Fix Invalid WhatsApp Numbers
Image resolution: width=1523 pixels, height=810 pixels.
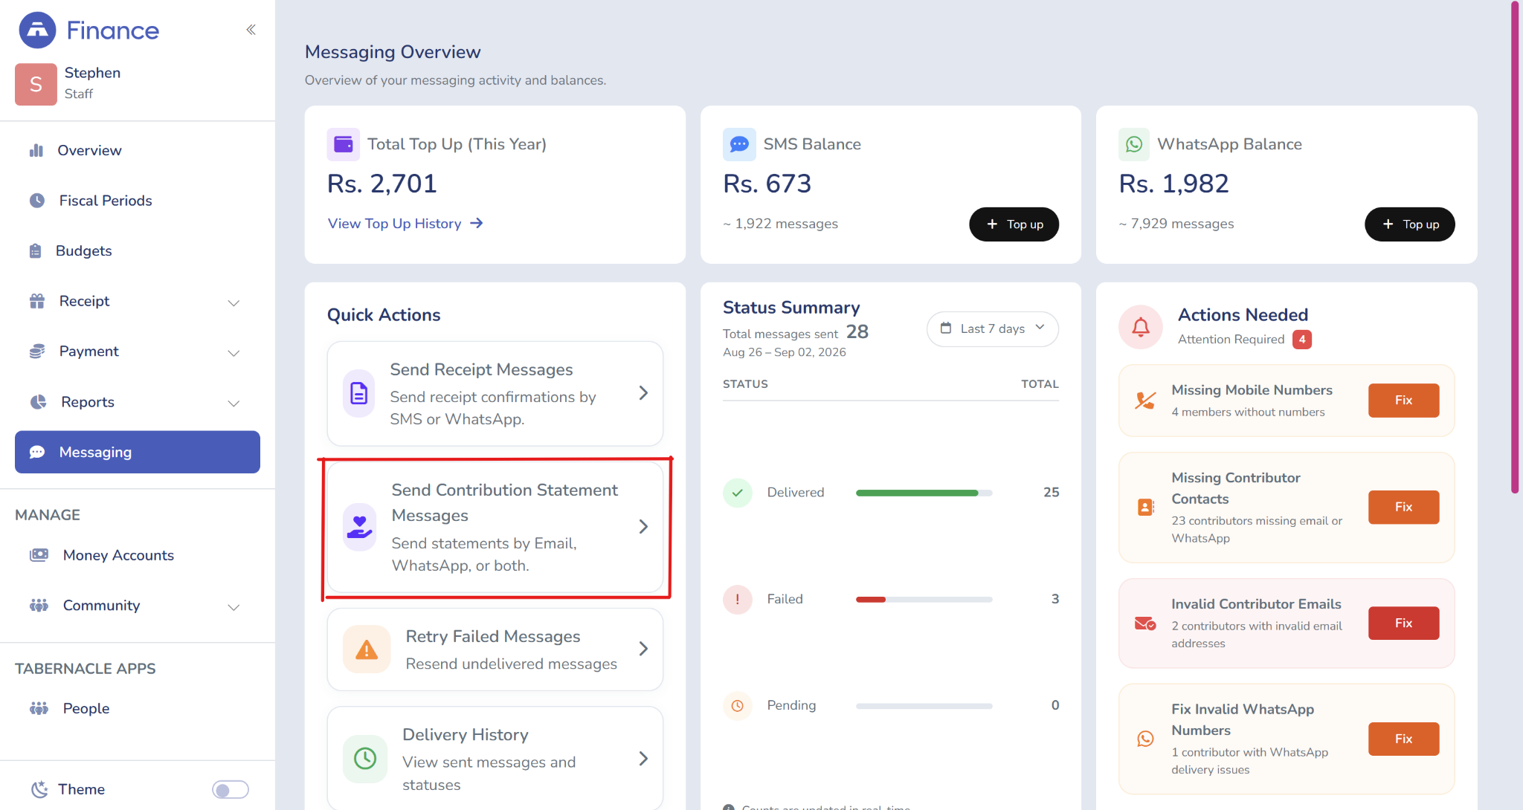coord(1403,739)
